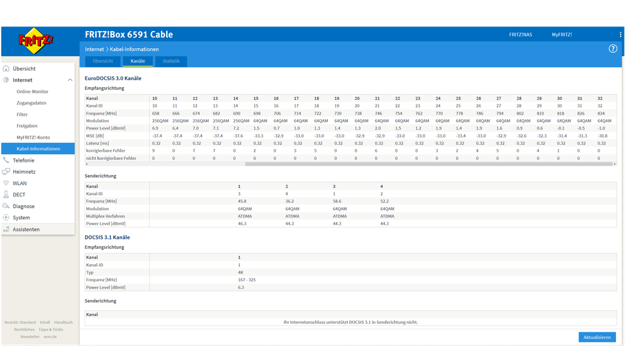Image resolution: width=631 pixels, height=355 pixels.
Task: Click the DOCSIS 3.1 frequency 167 - 325
Action: click(247, 280)
